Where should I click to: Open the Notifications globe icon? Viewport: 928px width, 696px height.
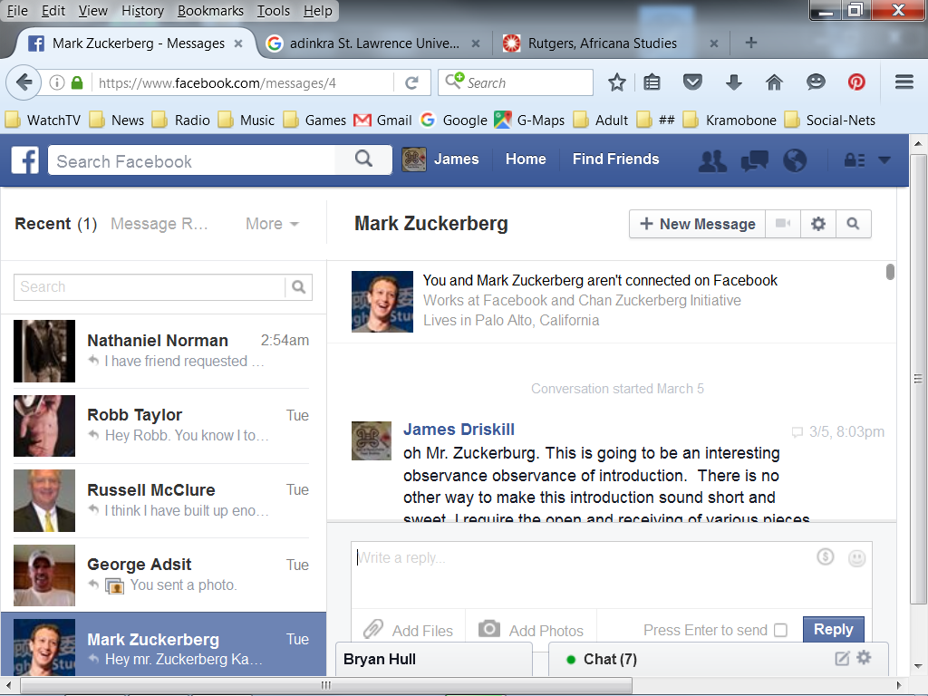(x=794, y=160)
